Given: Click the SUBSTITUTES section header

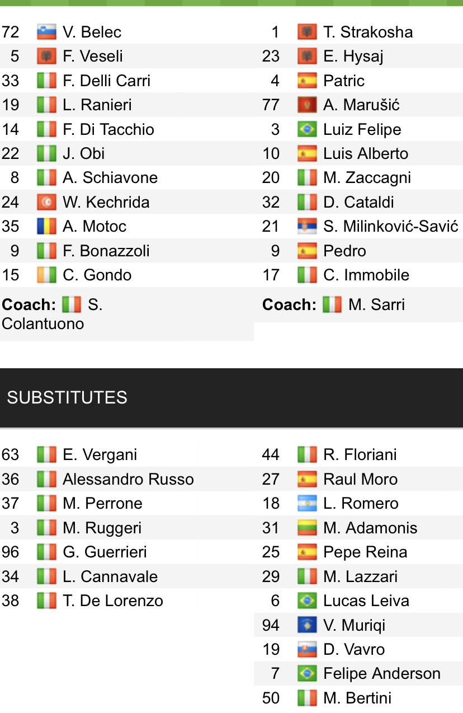Looking at the screenshot, I should pyautogui.click(x=67, y=397).
